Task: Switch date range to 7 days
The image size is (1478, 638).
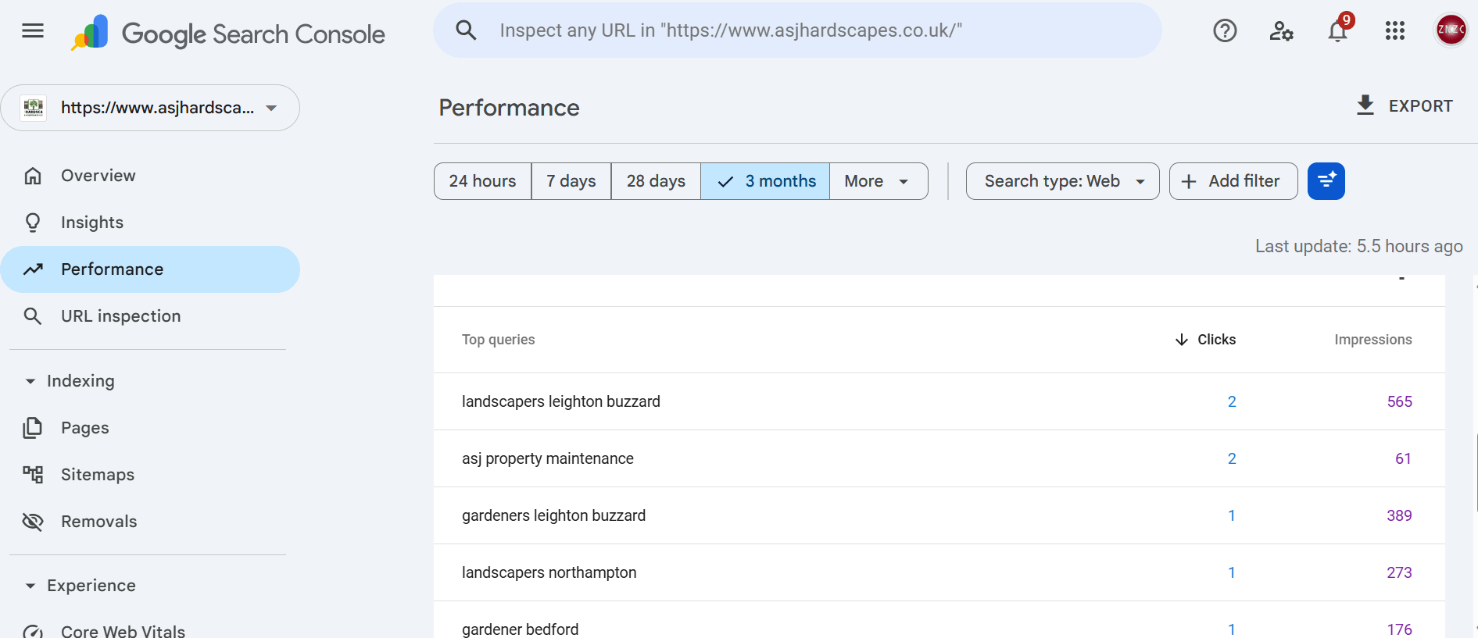Action: click(571, 181)
